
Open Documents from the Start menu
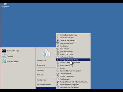(x=41, y=65)
